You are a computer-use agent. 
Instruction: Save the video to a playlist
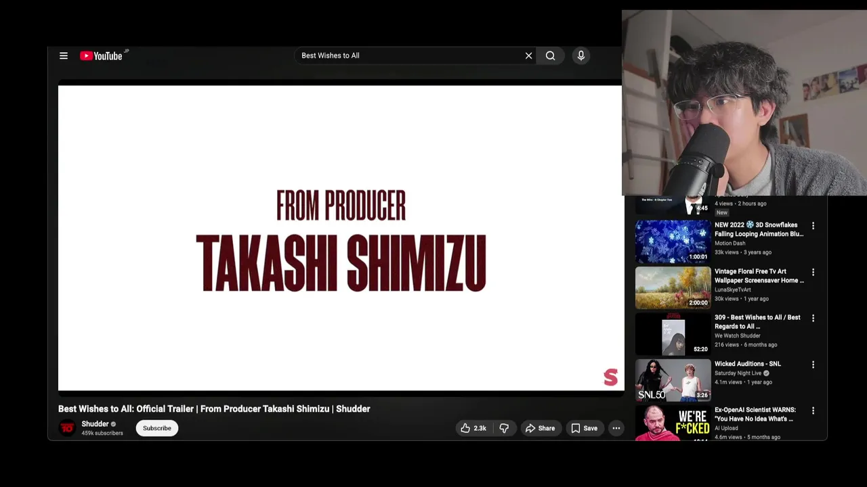(x=584, y=428)
